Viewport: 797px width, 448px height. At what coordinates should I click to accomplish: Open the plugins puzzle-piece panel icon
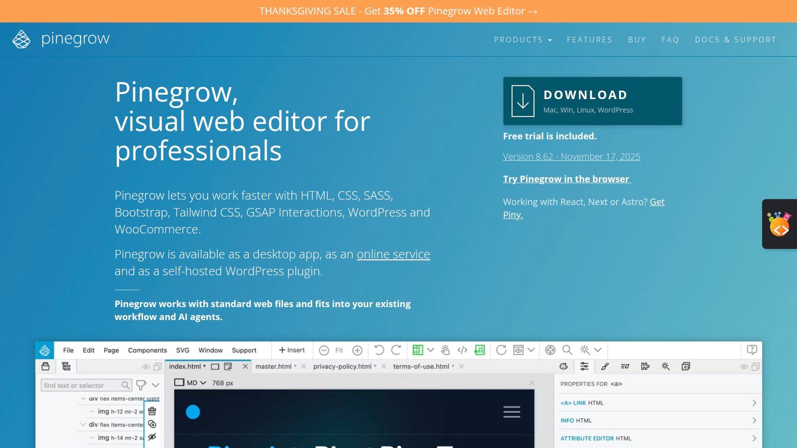[645, 366]
